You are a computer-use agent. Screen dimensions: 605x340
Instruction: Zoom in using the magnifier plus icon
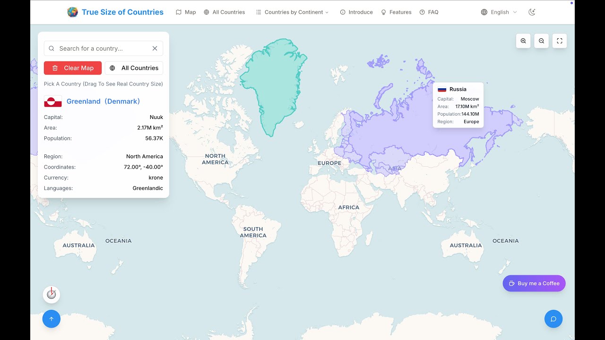tap(523, 41)
